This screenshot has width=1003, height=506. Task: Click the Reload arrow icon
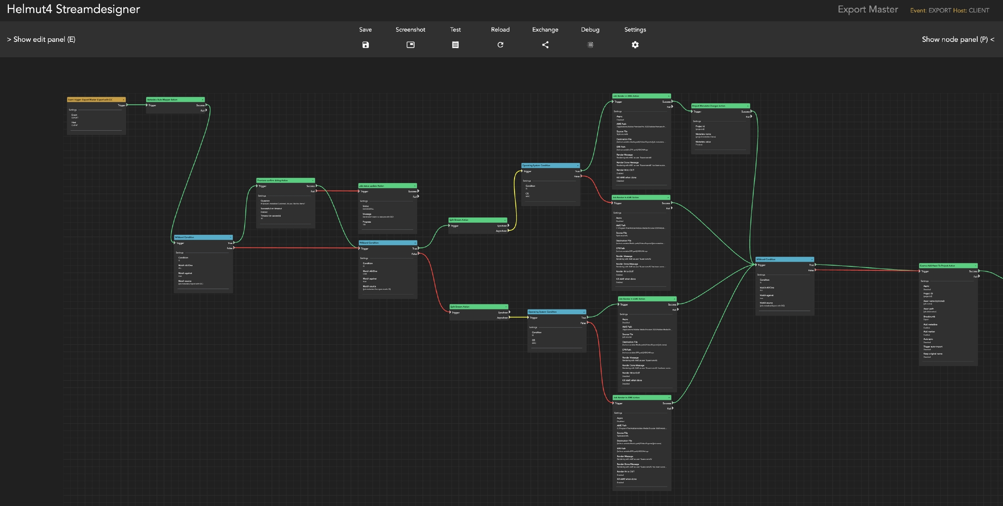(x=500, y=45)
